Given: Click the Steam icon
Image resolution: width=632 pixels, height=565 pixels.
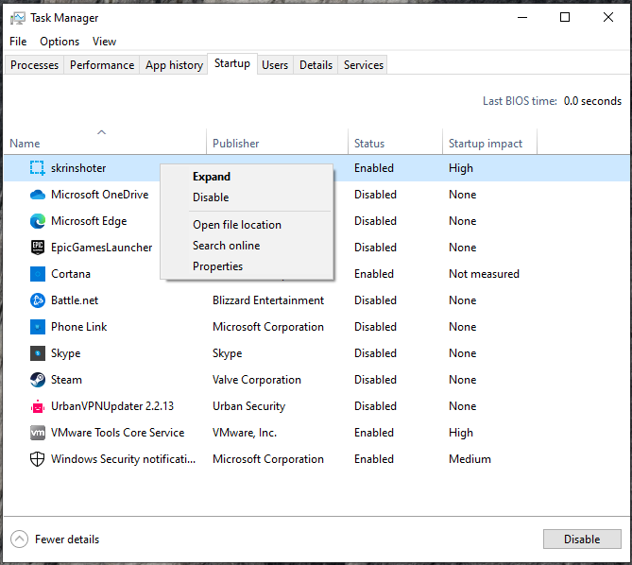Looking at the screenshot, I should point(38,380).
